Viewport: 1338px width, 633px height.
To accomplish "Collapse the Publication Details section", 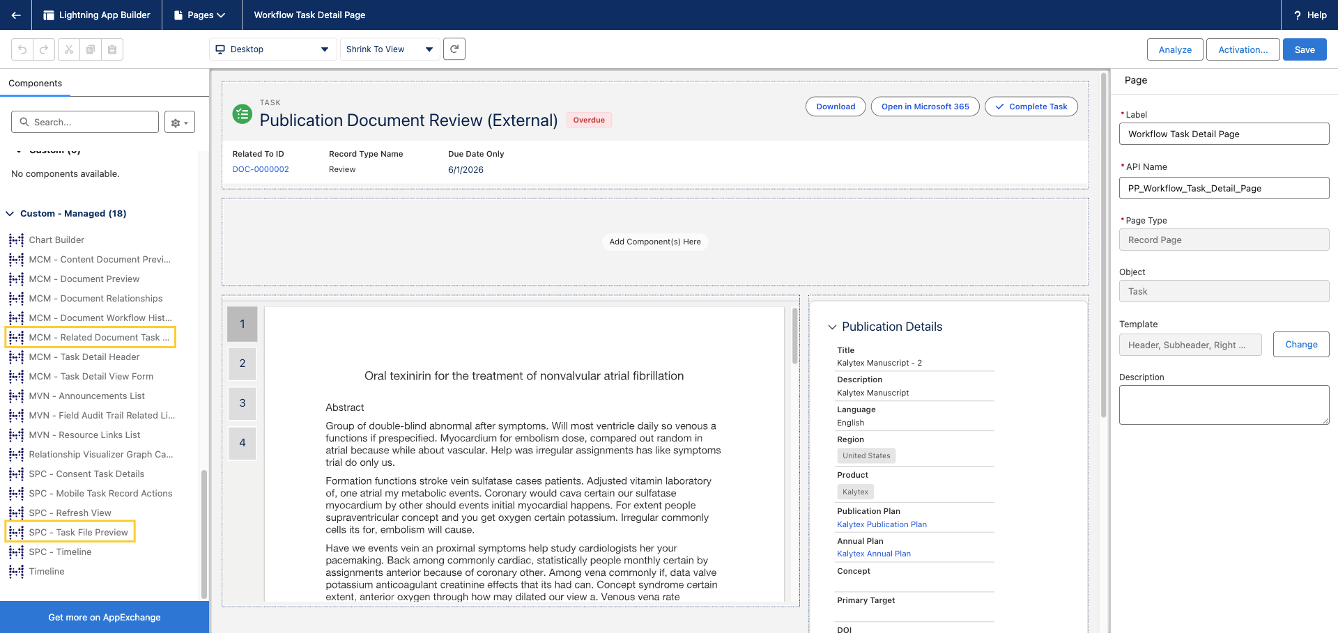I will 832,327.
